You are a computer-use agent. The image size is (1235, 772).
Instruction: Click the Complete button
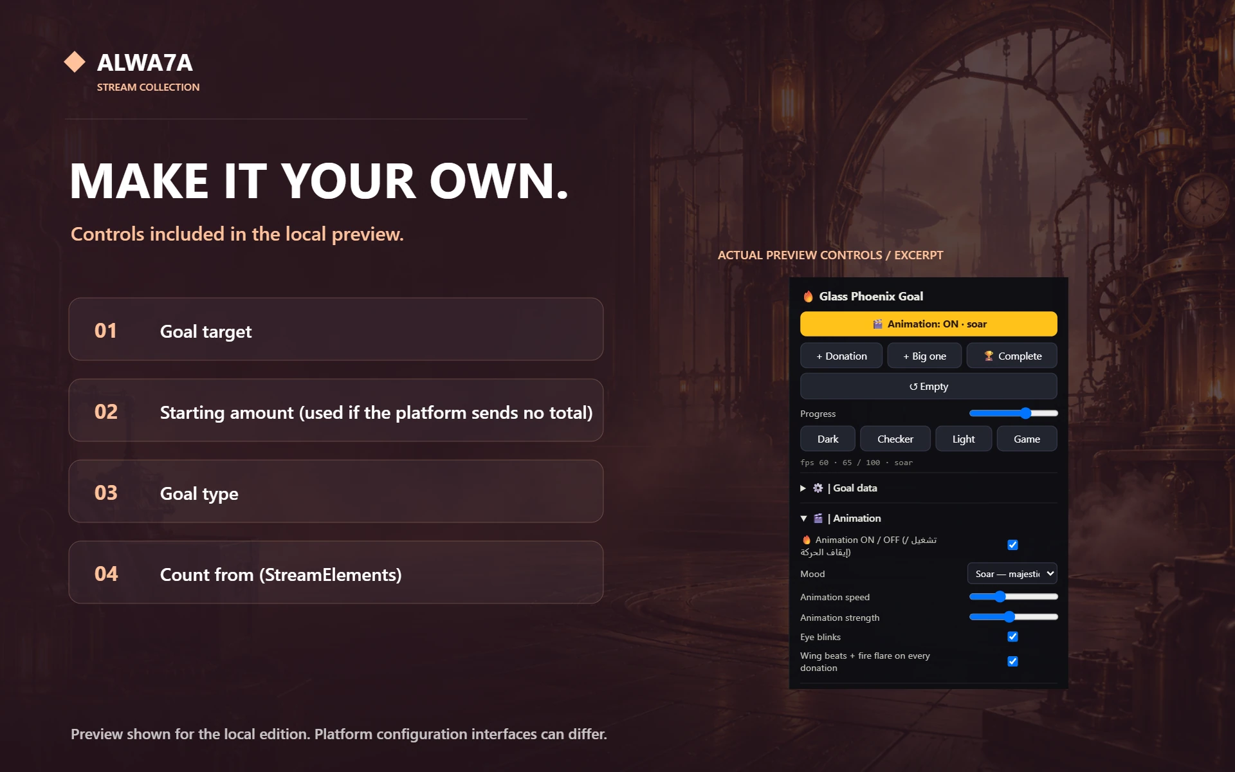(1012, 356)
